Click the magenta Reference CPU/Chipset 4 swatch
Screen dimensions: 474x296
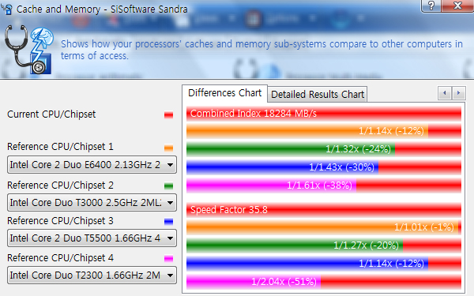[x=169, y=259]
